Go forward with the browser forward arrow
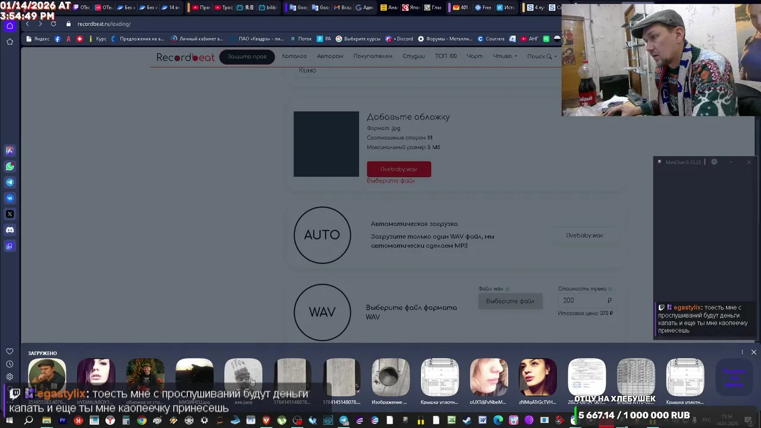Viewport: 761px width, 428px height. pos(40,24)
